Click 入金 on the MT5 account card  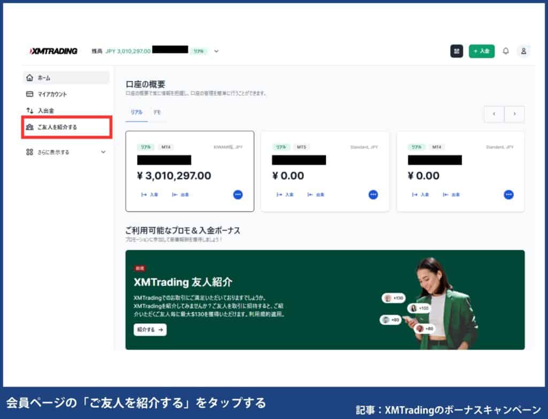[x=285, y=195]
